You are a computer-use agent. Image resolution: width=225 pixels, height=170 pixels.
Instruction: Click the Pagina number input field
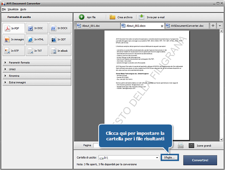[96, 146]
